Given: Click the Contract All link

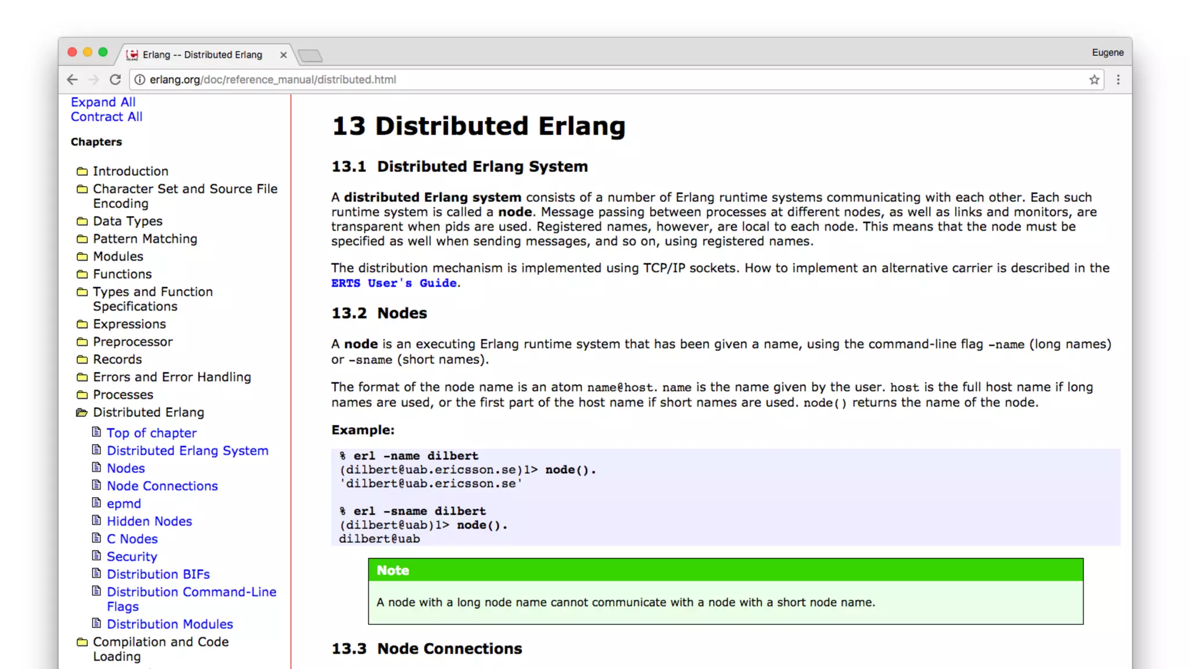Looking at the screenshot, I should coord(106,117).
